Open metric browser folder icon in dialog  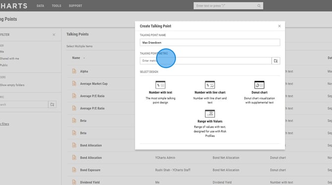tap(276, 61)
